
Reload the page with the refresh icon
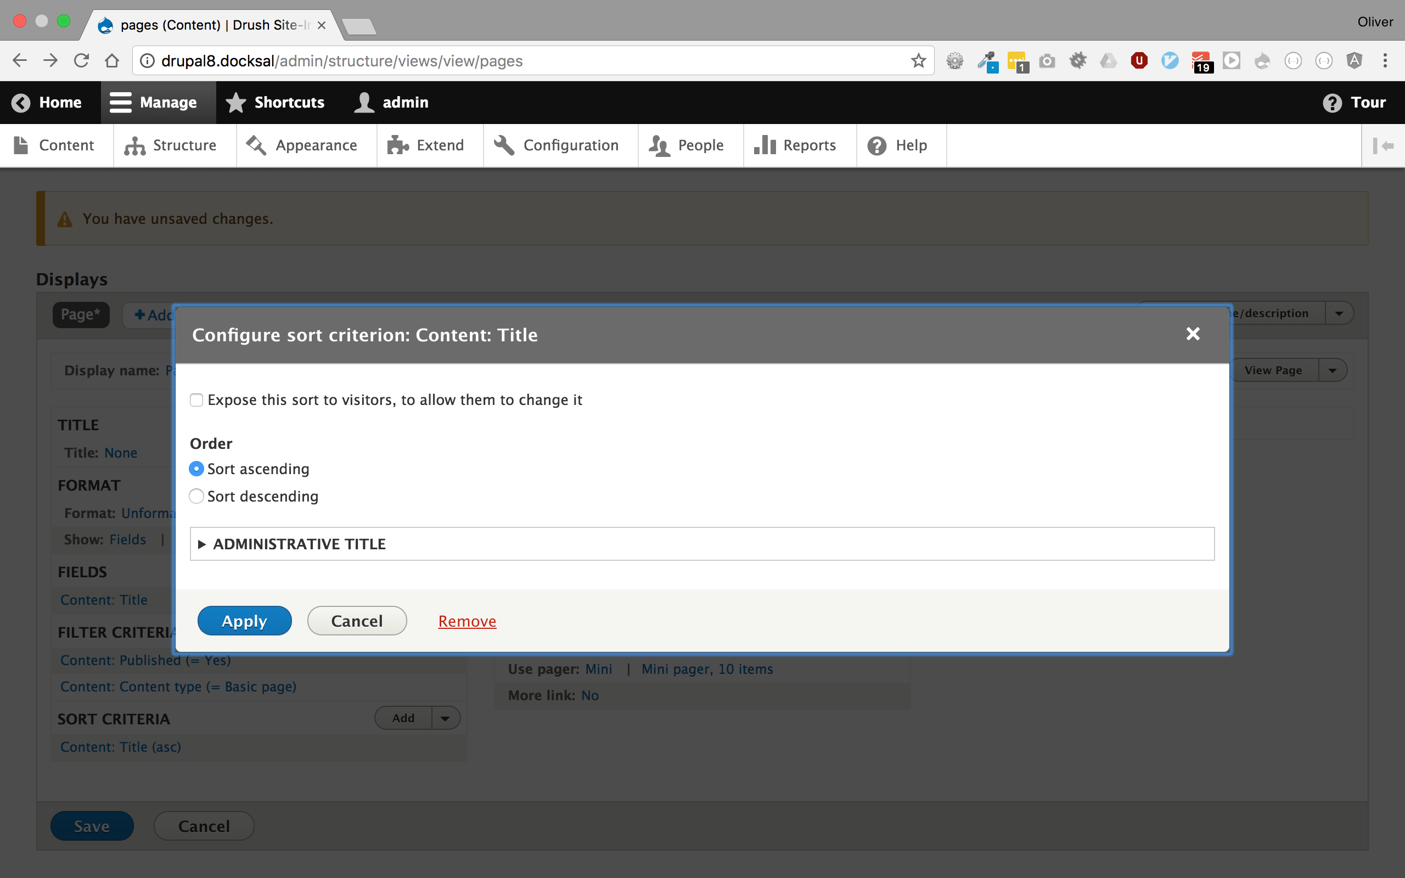click(81, 60)
